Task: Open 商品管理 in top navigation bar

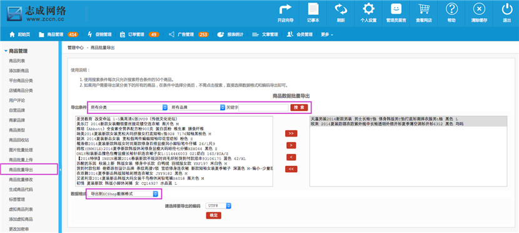Action: click(51, 34)
